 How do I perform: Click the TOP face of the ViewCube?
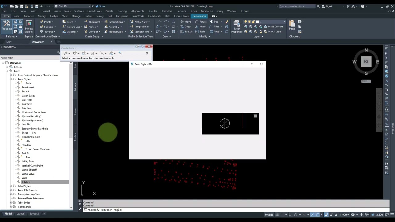[x=366, y=61]
